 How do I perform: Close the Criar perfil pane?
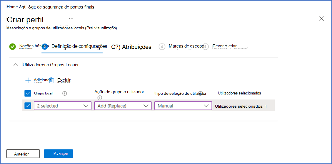pyautogui.click(x=321, y=18)
